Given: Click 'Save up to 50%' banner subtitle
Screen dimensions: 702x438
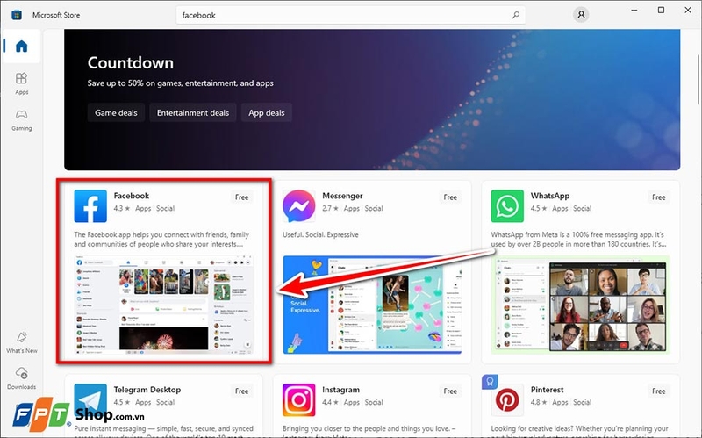Looking at the screenshot, I should (x=181, y=83).
